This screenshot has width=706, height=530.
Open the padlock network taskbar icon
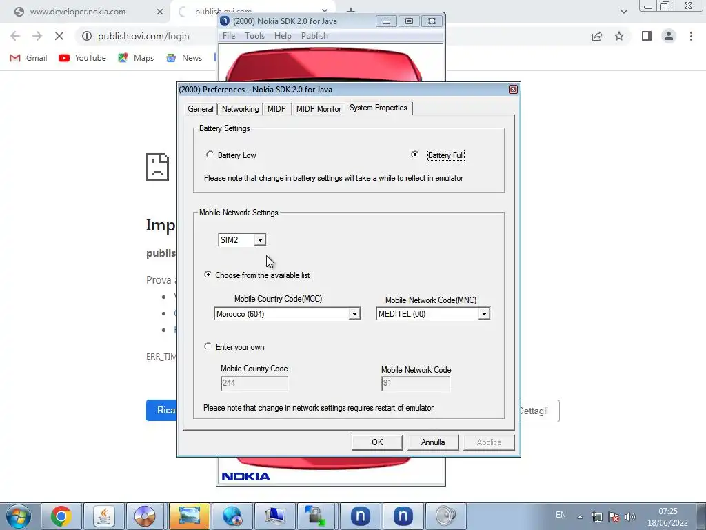(315, 516)
